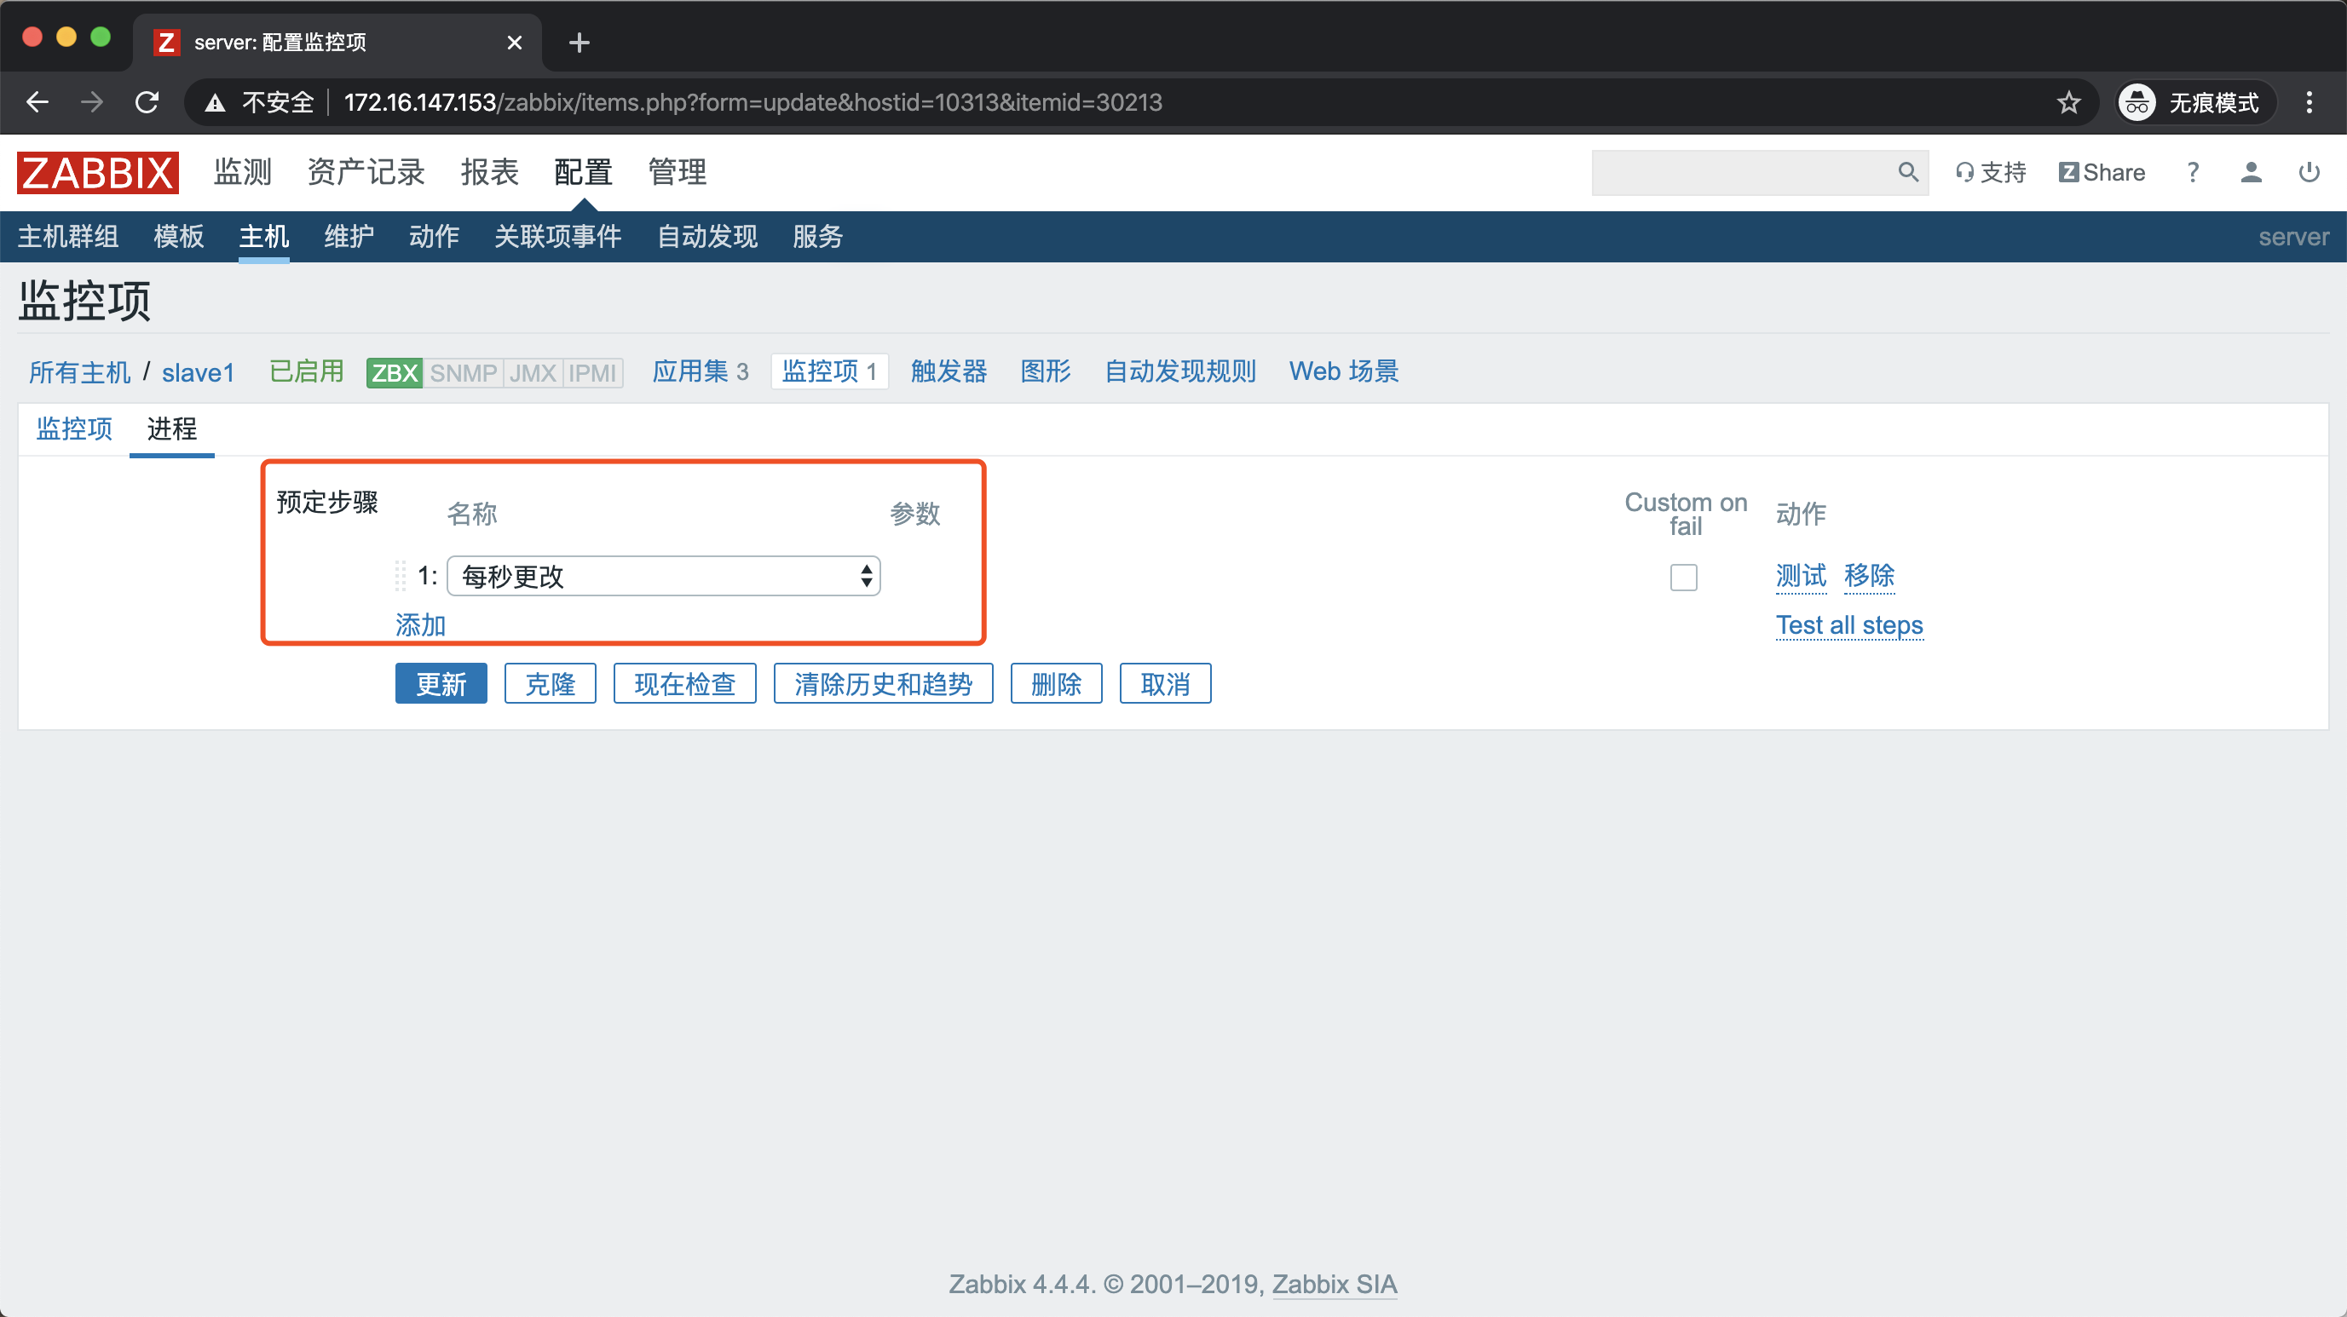Click the Test all steps link
Screen dimensions: 2347x1317
point(1848,624)
